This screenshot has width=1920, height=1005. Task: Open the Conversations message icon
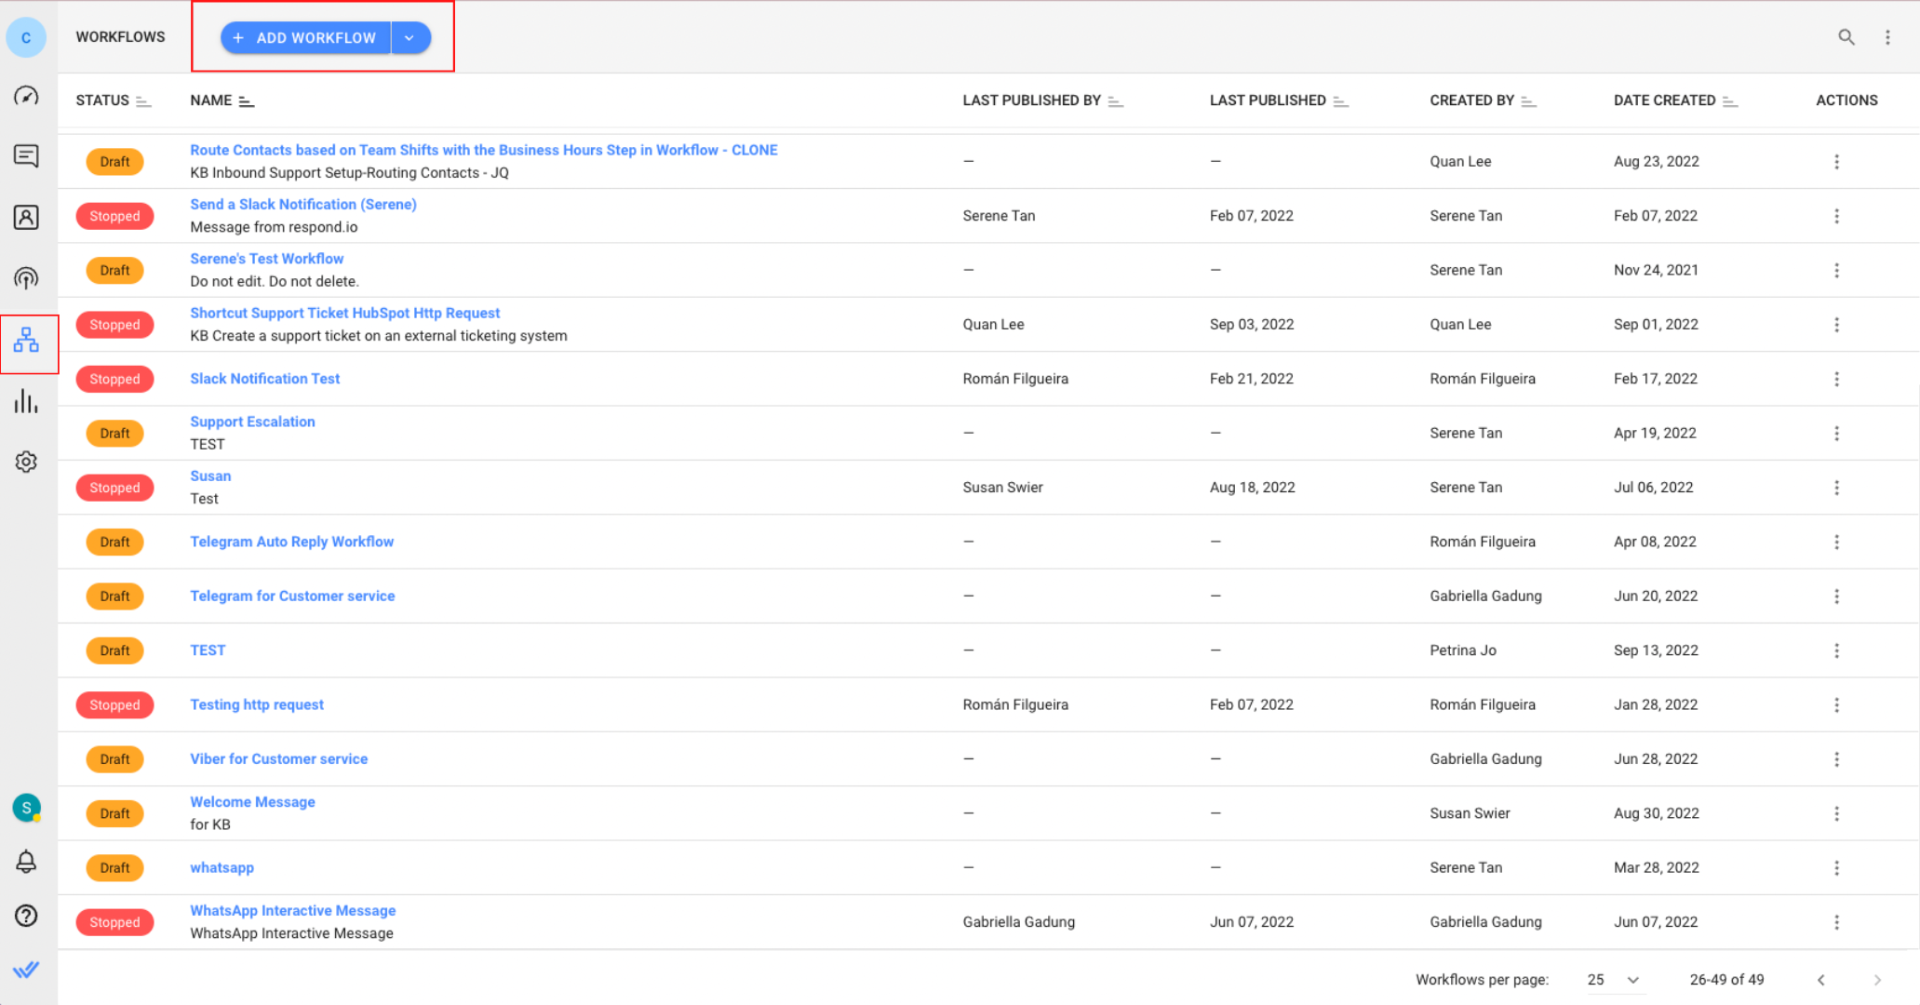click(x=28, y=154)
